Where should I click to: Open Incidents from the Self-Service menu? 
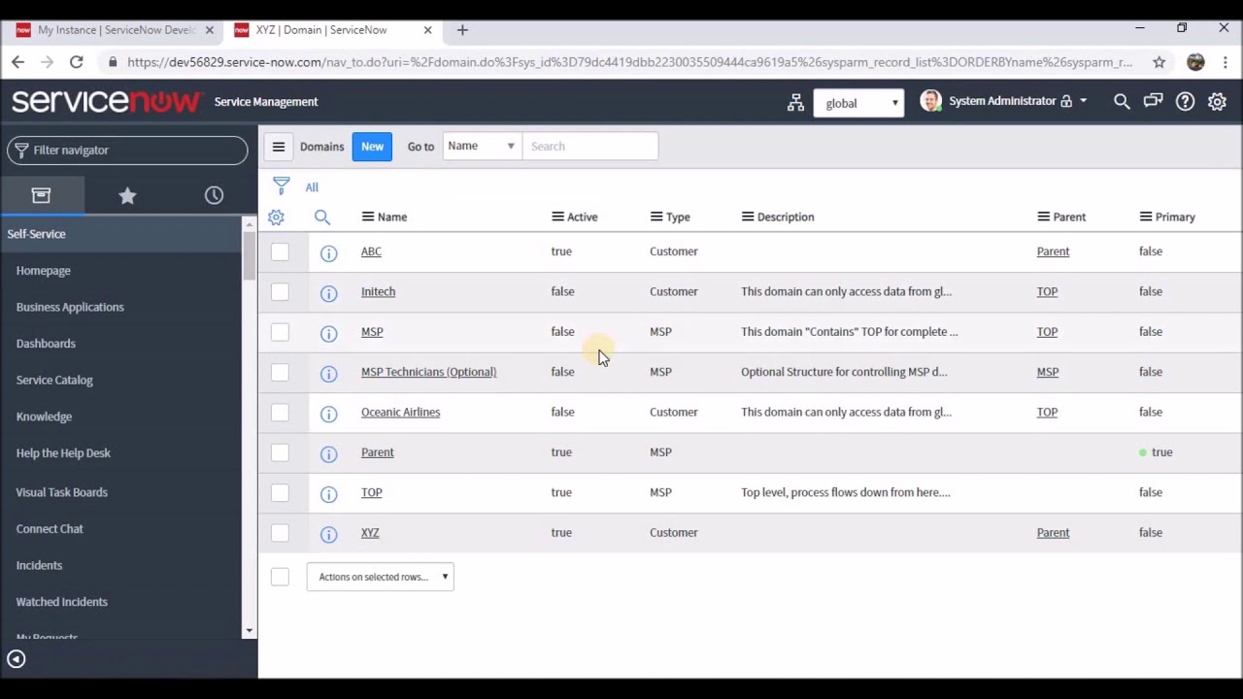pos(39,565)
